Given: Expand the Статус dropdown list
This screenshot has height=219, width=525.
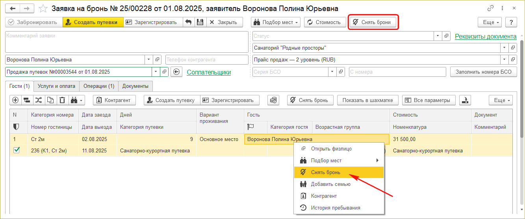Looking at the screenshot, I should [438, 36].
